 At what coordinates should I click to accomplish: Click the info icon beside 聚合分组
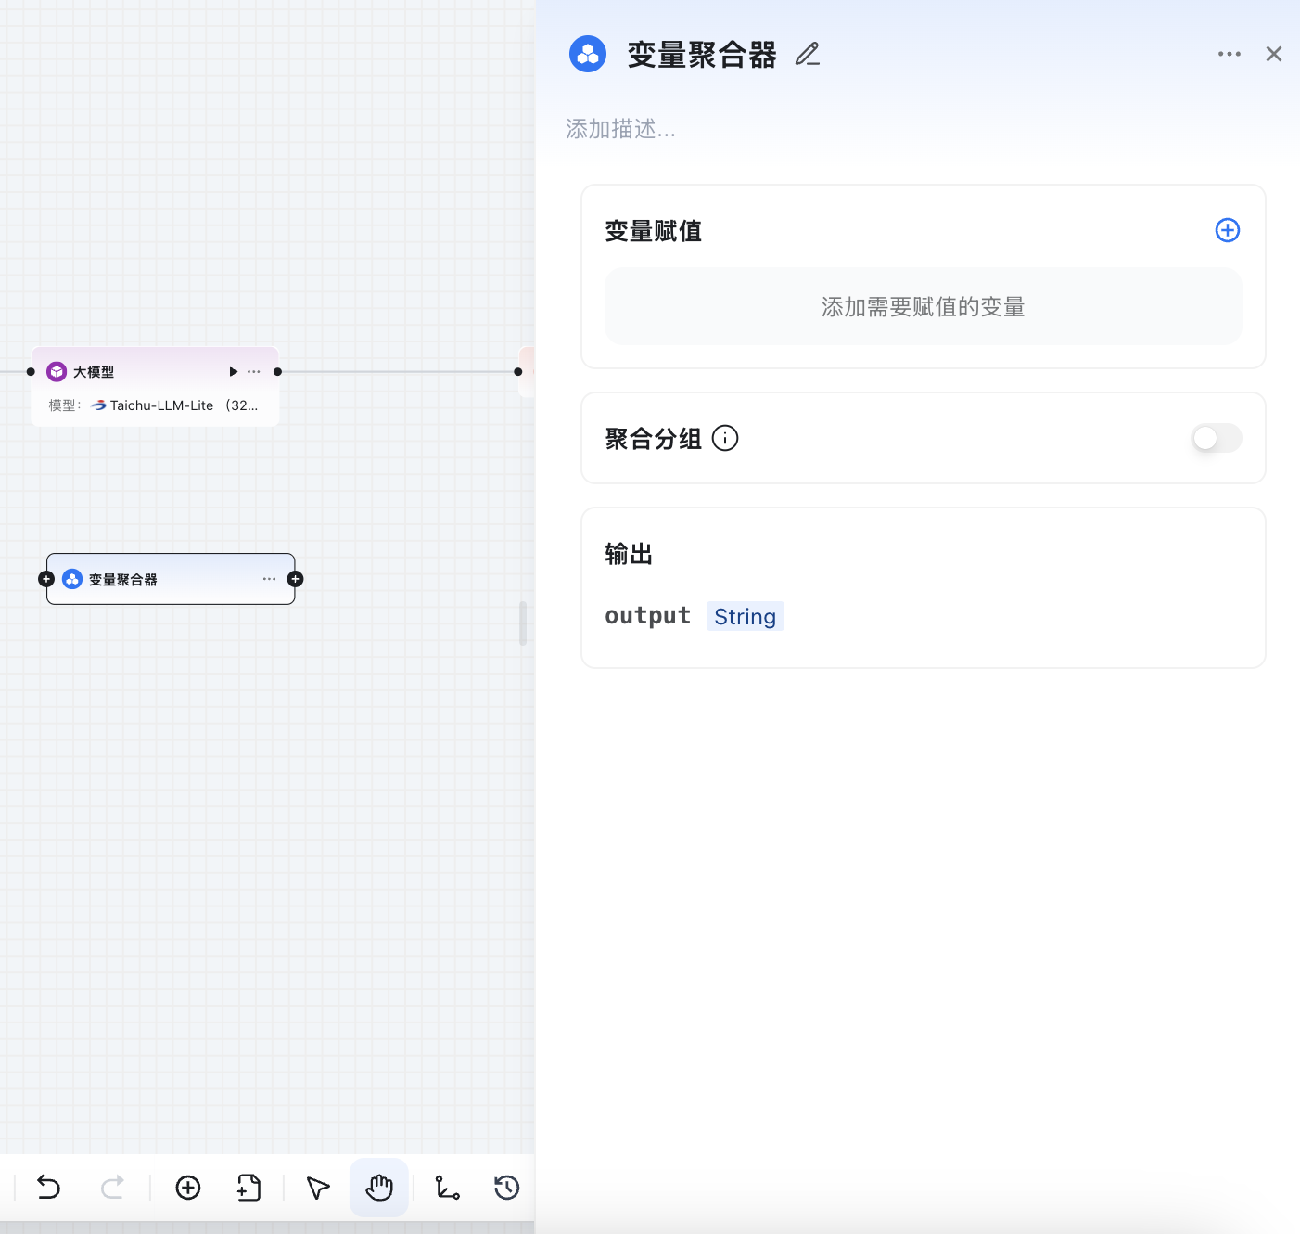coord(725,438)
